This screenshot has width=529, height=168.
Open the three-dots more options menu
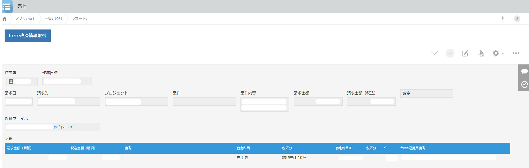tap(516, 53)
